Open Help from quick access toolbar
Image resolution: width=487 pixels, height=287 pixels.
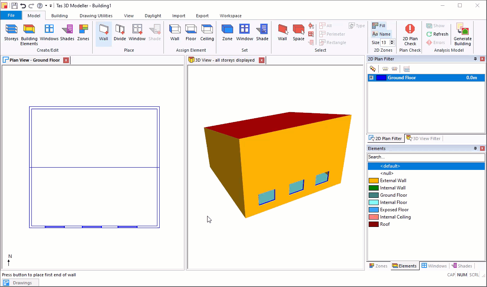[x=40, y=6]
